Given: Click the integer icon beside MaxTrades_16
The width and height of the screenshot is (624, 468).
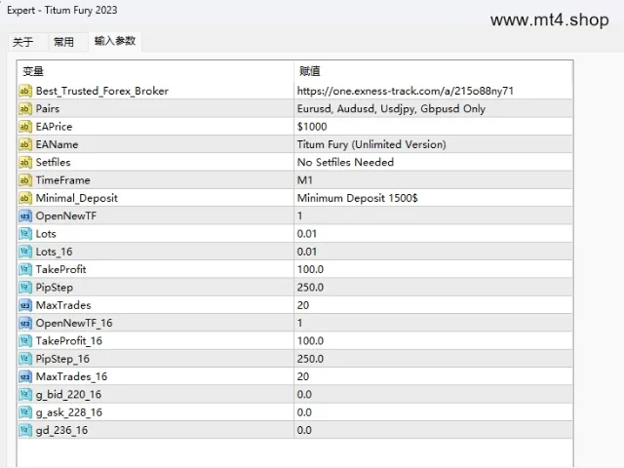Looking at the screenshot, I should (x=25, y=376).
